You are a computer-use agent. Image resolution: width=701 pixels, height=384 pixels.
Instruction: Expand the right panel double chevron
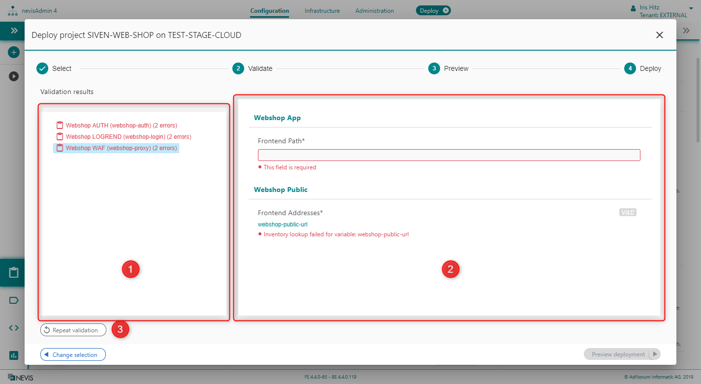point(686,31)
